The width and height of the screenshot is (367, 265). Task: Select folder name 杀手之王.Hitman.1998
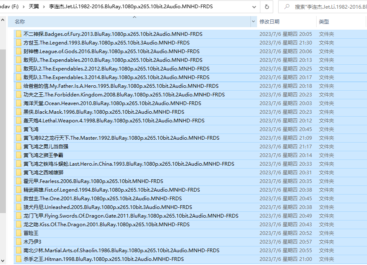tap(103, 259)
